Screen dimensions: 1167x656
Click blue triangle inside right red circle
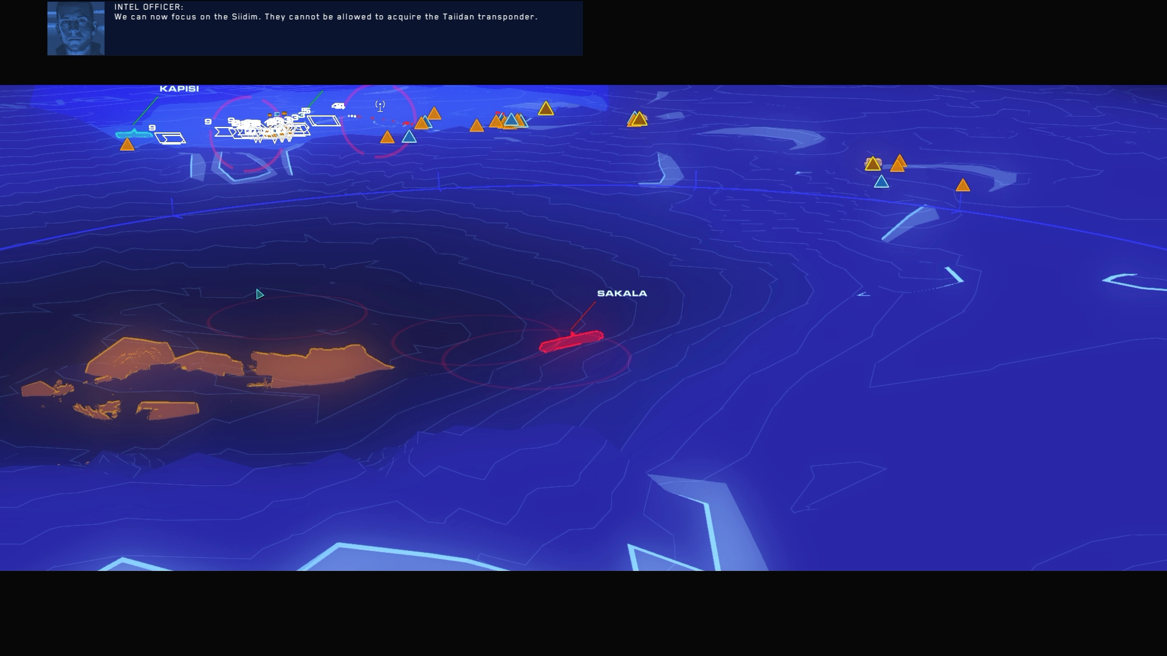coord(409,137)
